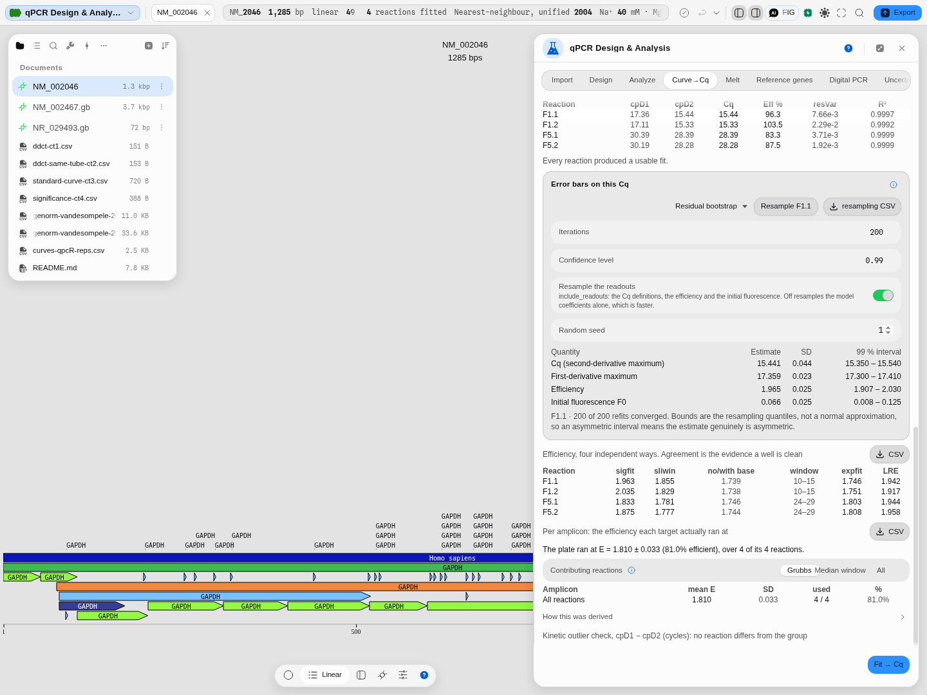Click the qPCR panel blue help icon
The width and height of the screenshot is (927, 695).
[848, 48]
